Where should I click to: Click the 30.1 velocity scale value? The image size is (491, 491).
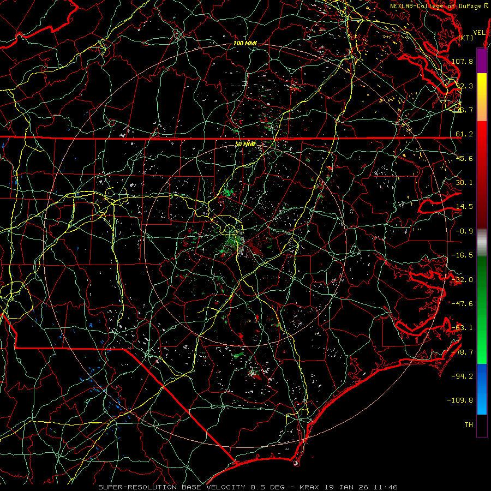[x=464, y=183]
